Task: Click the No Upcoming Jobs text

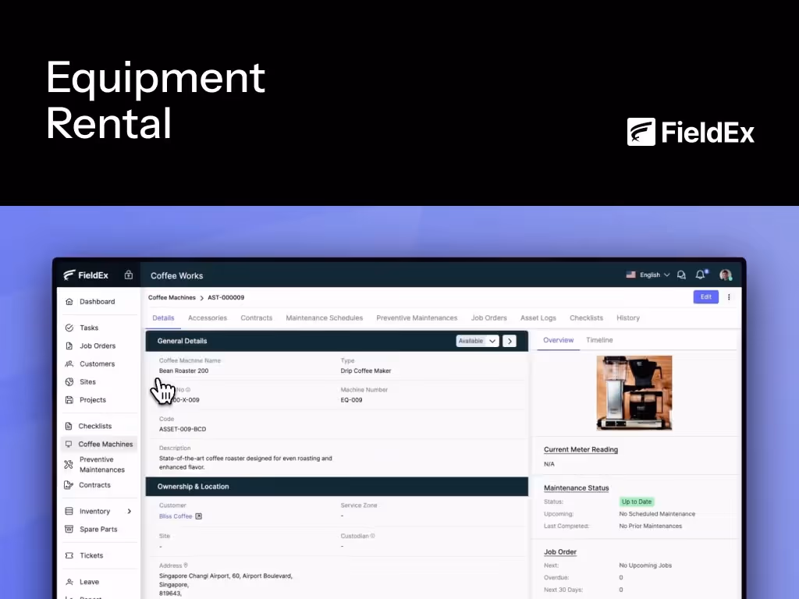Action: click(645, 565)
